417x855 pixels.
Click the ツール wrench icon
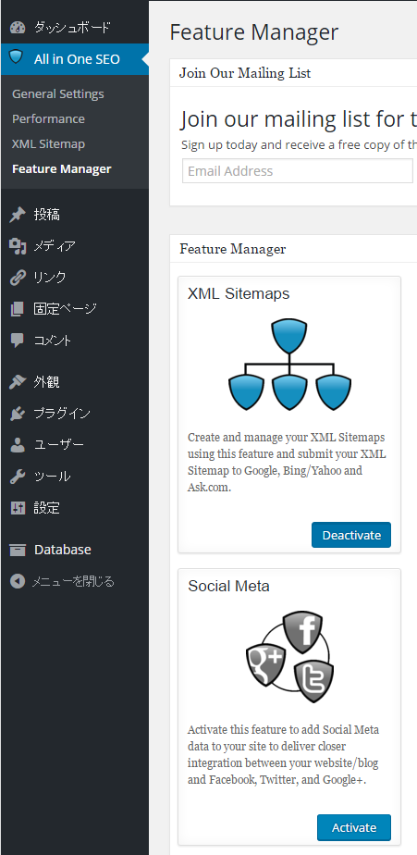pyautogui.click(x=18, y=477)
